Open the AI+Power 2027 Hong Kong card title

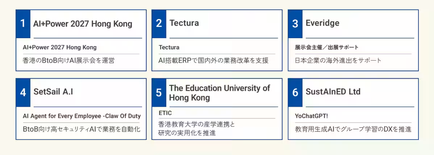(x=83, y=24)
